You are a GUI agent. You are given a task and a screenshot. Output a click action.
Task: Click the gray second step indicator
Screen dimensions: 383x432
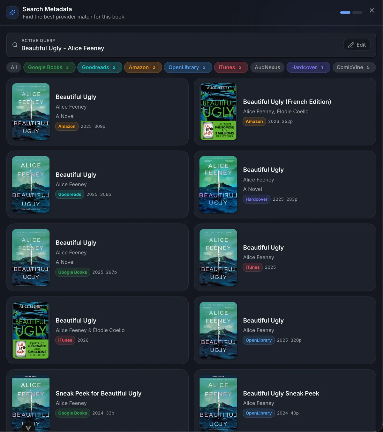point(357,12)
